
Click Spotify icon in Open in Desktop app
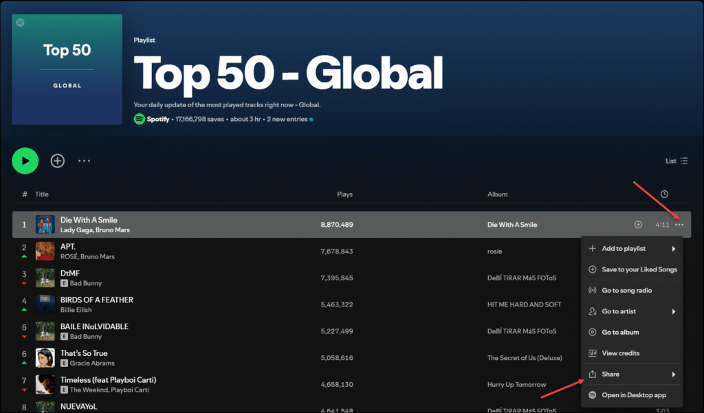click(593, 395)
